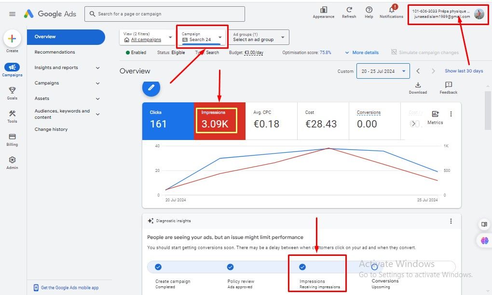Click the Create plus button
This screenshot has width=492, height=295.
(12, 39)
